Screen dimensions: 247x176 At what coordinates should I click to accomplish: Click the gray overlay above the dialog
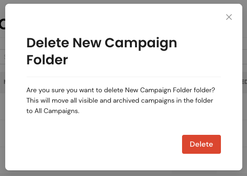click(123, 2)
